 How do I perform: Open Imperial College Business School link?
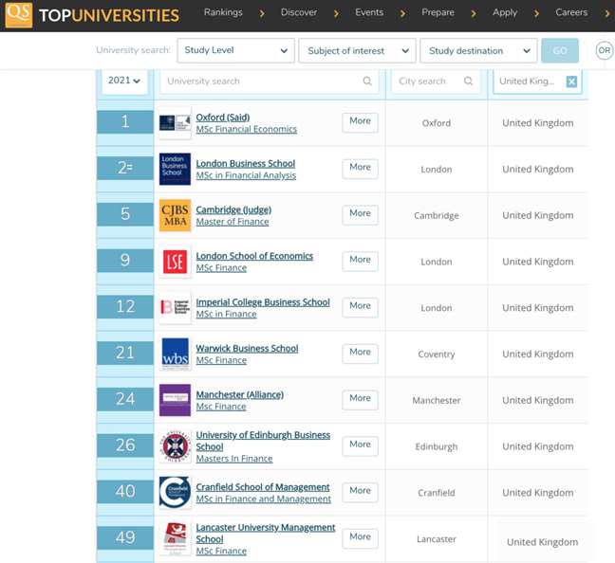tap(263, 302)
